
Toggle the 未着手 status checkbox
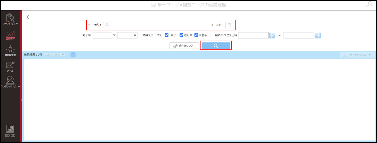point(196,35)
